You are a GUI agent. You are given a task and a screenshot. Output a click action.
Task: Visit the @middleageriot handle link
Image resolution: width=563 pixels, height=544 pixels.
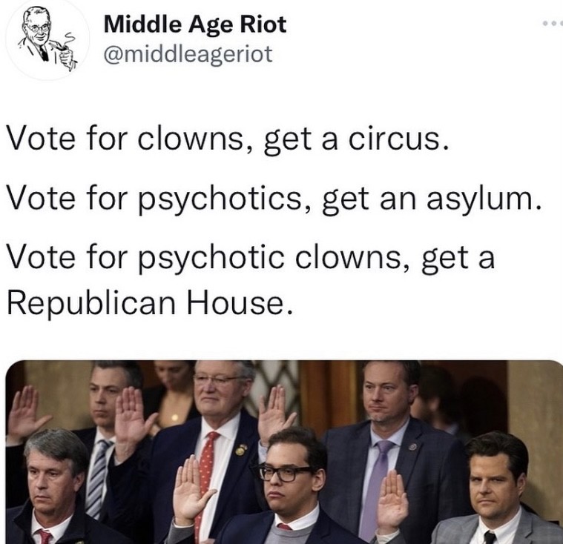pos(188,55)
